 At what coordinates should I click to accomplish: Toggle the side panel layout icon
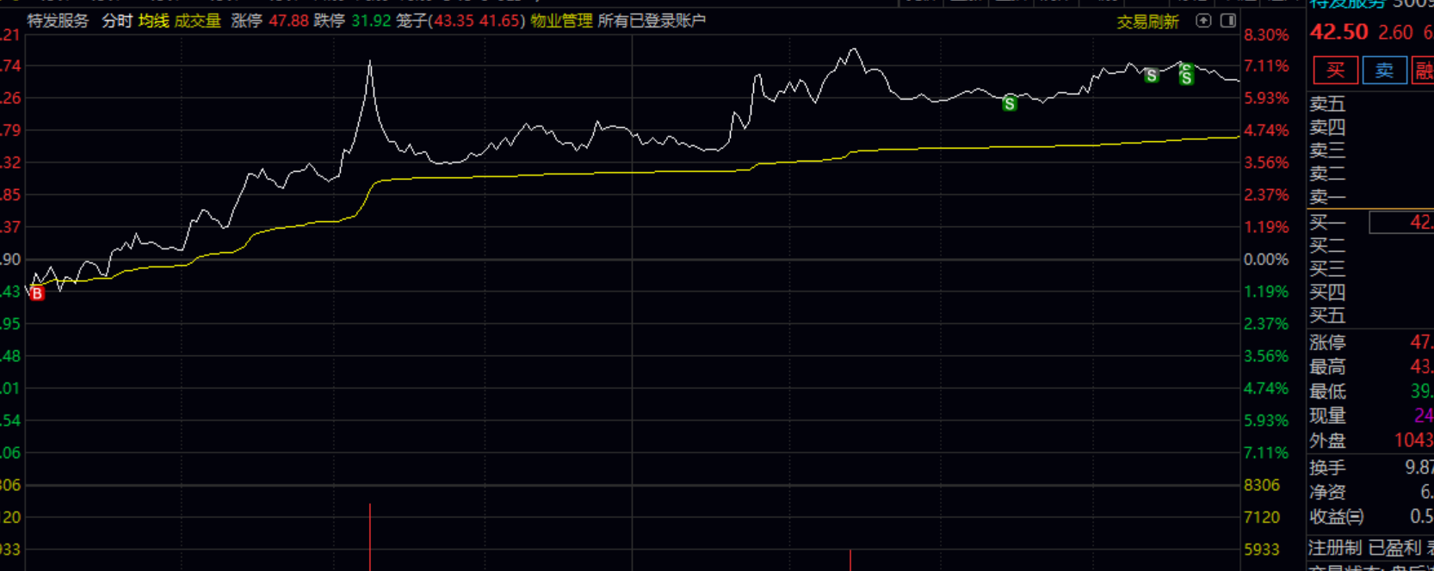coord(1228,21)
